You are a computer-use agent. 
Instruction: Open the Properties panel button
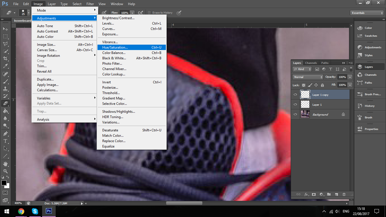point(370,129)
